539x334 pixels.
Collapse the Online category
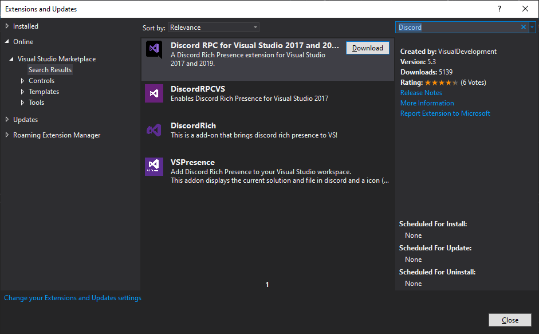pos(7,41)
